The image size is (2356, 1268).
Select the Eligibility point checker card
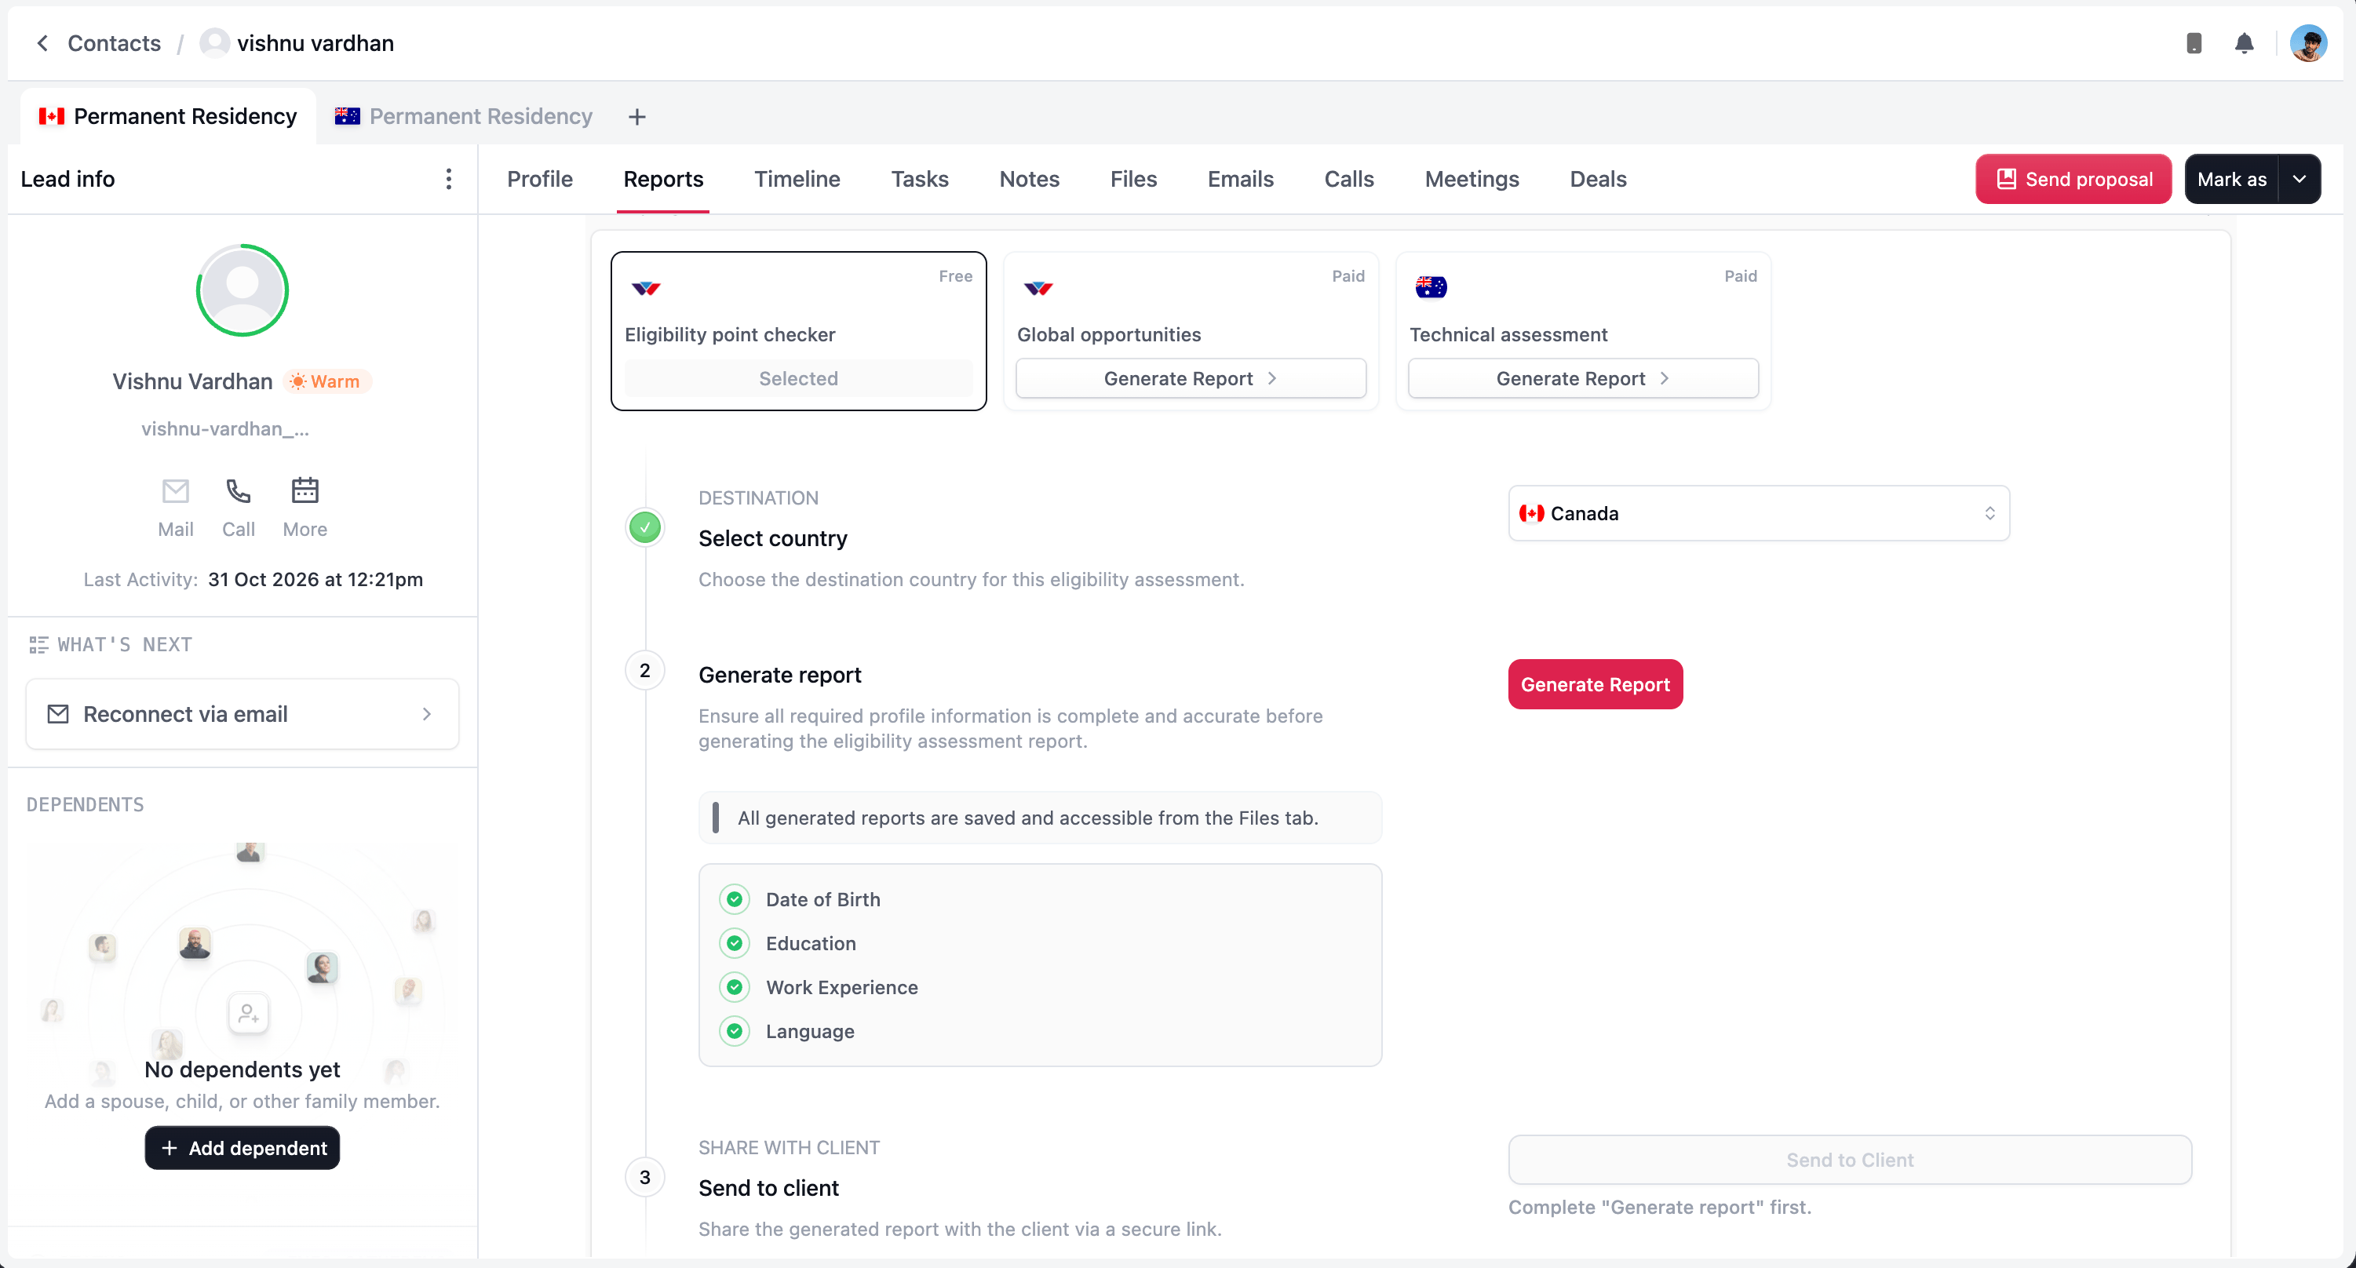click(797, 331)
